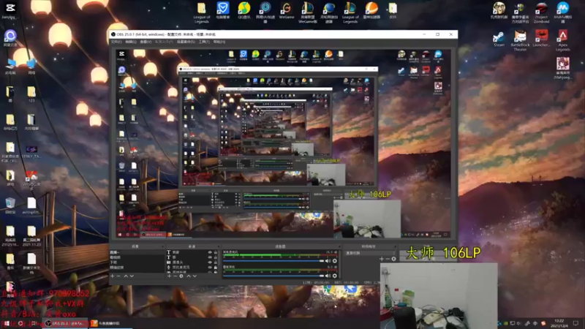This screenshot has width=585, height=329.
Task: Open settings gear of first mixer track
Action: pyautogui.click(x=335, y=261)
